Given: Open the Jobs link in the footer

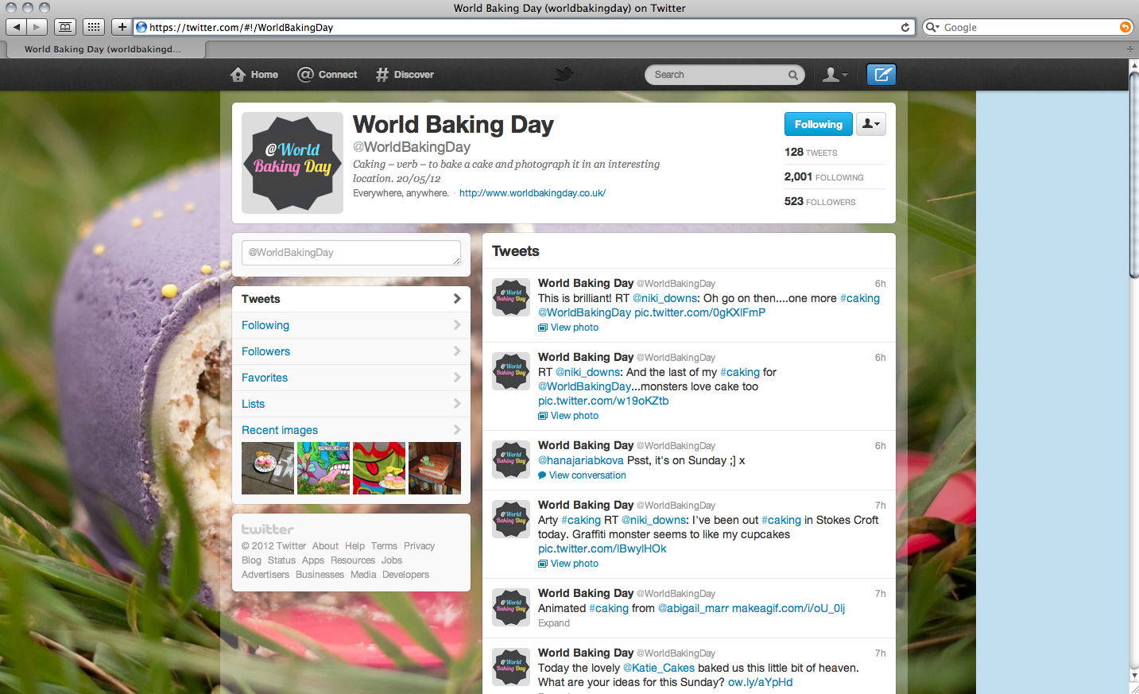Looking at the screenshot, I should tap(392, 560).
